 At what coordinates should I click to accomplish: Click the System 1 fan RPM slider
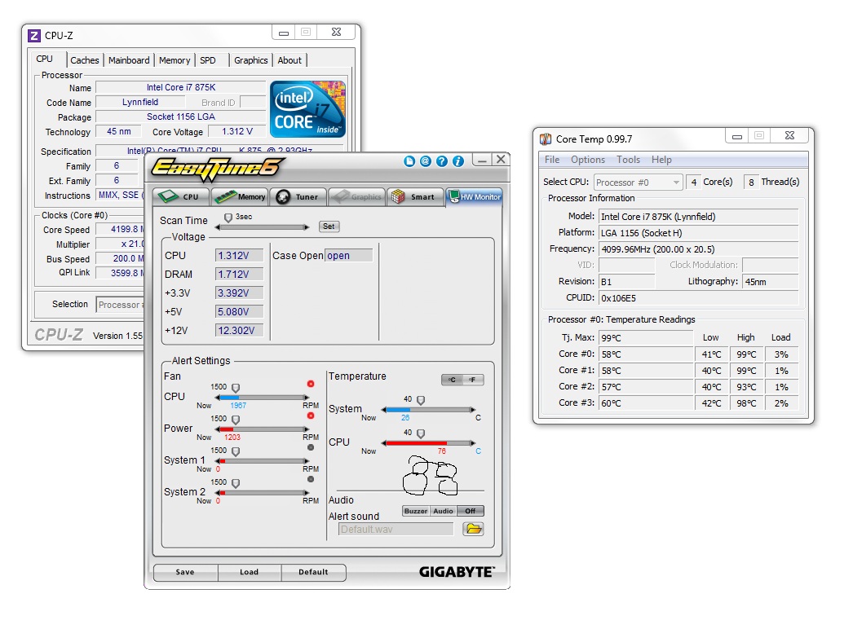coord(263,461)
